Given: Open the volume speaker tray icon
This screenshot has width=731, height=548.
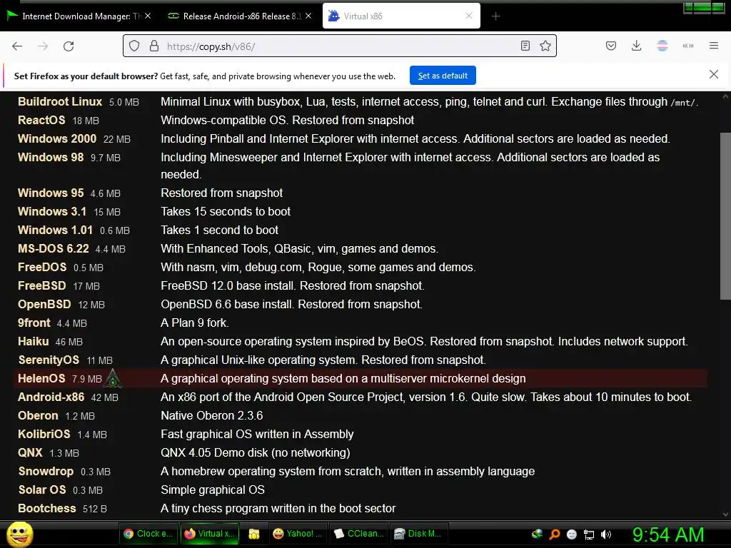Looking at the screenshot, I should (x=606, y=534).
